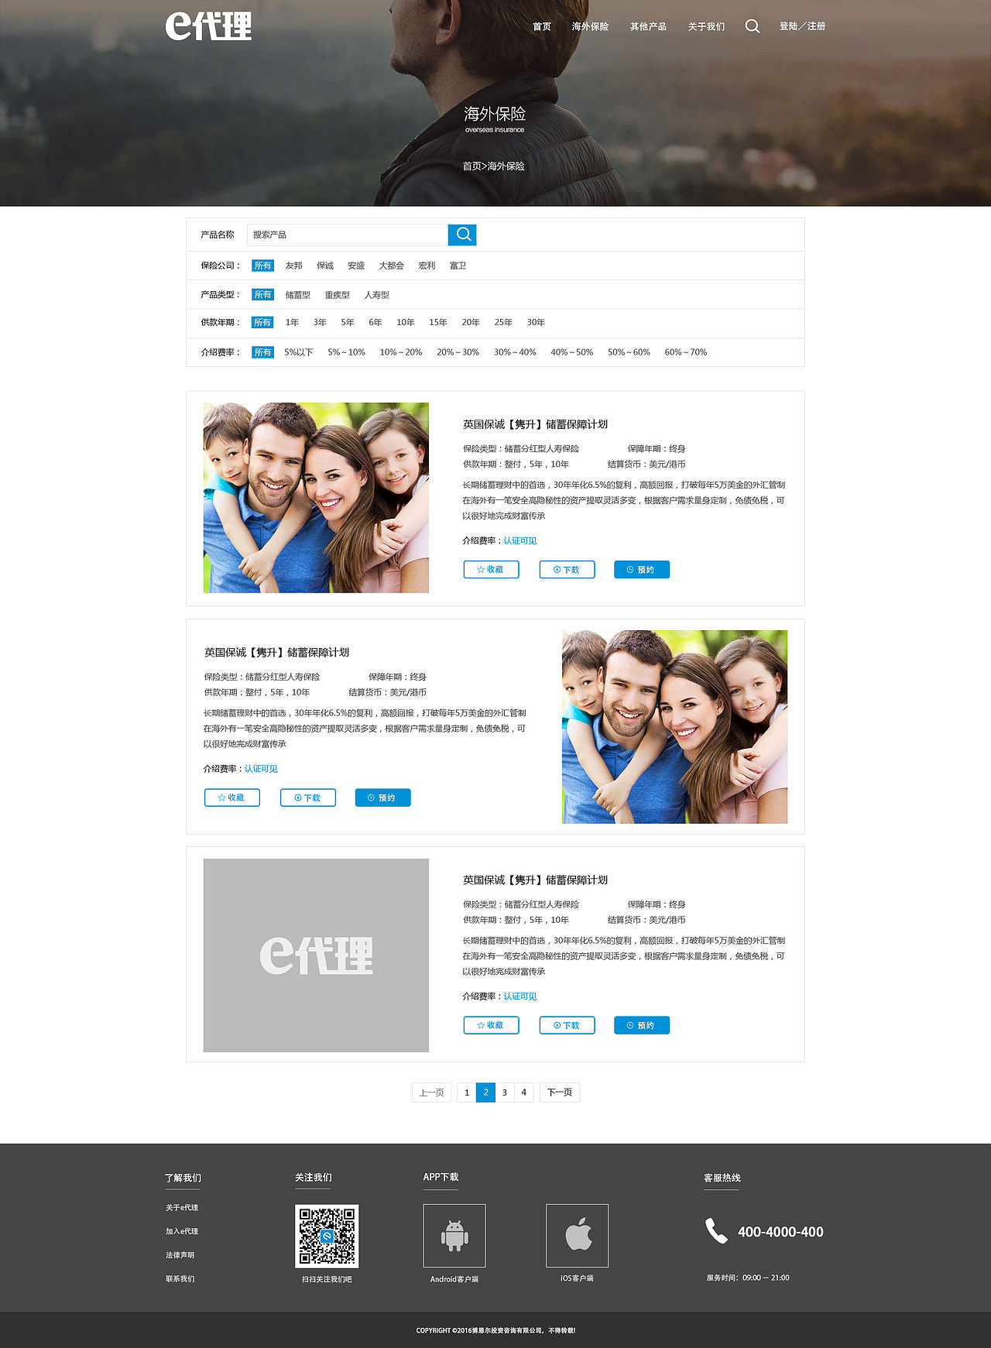
Task: Click 预约 on the second product card
Action: (382, 797)
